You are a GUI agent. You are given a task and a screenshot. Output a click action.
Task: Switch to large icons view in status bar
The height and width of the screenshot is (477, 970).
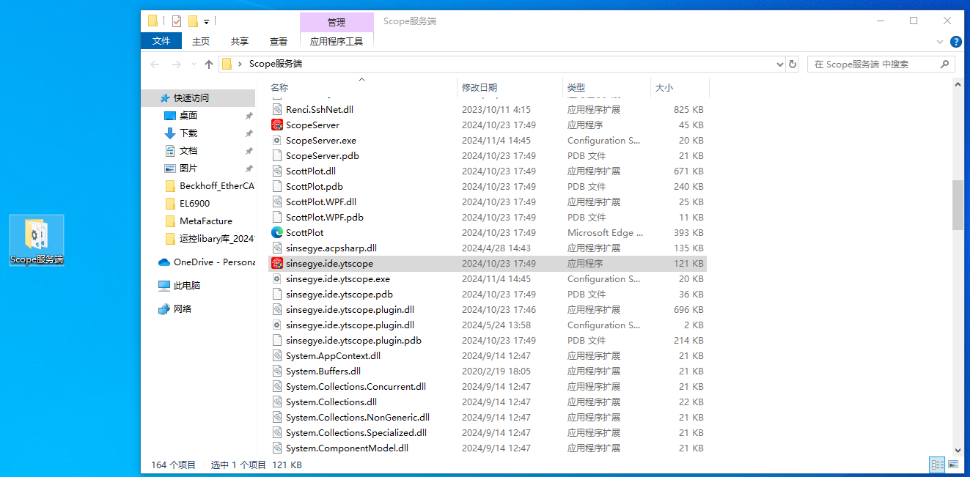(953, 465)
